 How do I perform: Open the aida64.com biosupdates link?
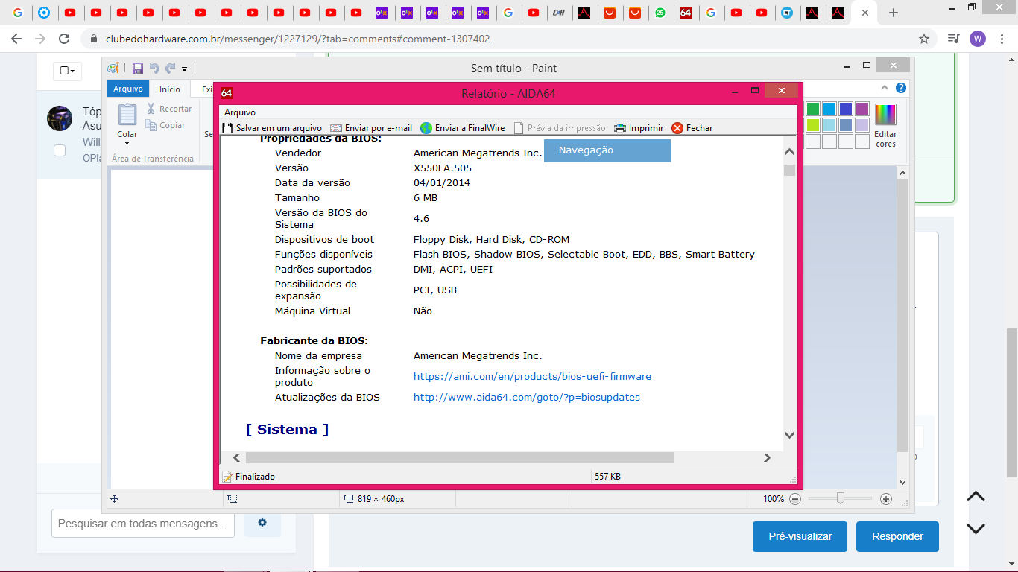tap(527, 398)
